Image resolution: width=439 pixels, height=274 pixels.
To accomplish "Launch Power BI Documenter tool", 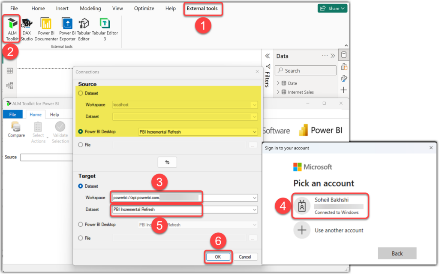I will tap(46, 29).
